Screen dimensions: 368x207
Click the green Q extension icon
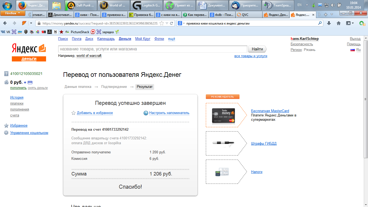tap(362, 23)
